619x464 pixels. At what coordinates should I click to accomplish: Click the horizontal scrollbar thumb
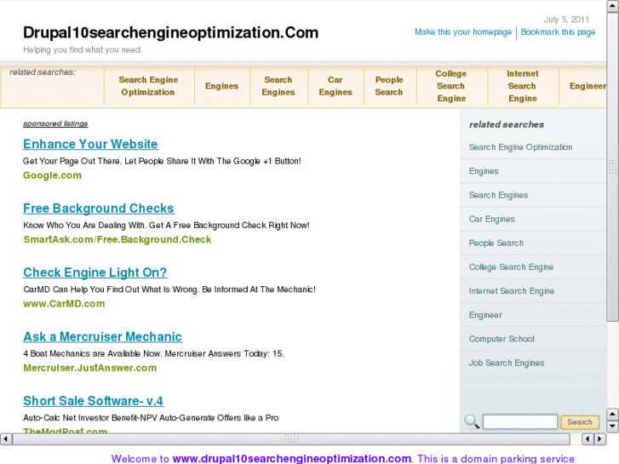point(291,438)
